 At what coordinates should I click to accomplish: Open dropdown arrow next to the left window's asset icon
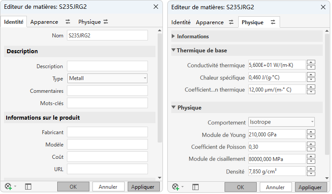pos(15,187)
